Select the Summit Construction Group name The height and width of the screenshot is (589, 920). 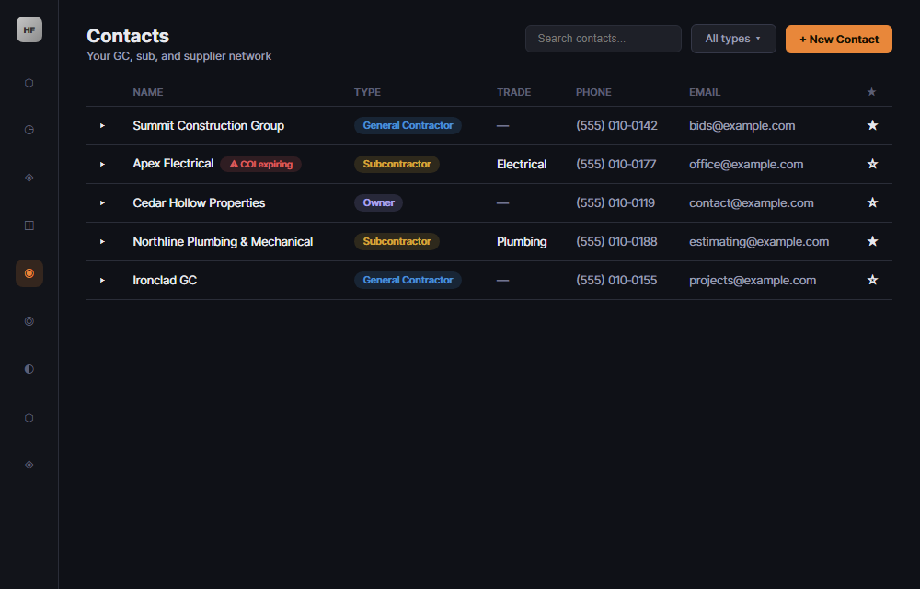pyautogui.click(x=208, y=125)
